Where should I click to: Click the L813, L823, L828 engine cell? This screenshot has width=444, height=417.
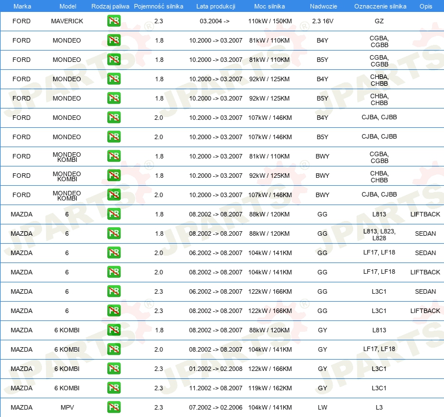tap(379, 235)
